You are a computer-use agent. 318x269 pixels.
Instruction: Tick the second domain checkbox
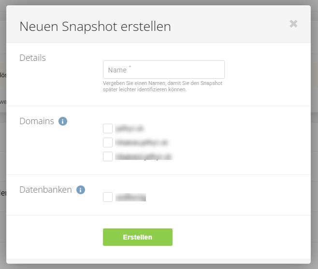108,142
